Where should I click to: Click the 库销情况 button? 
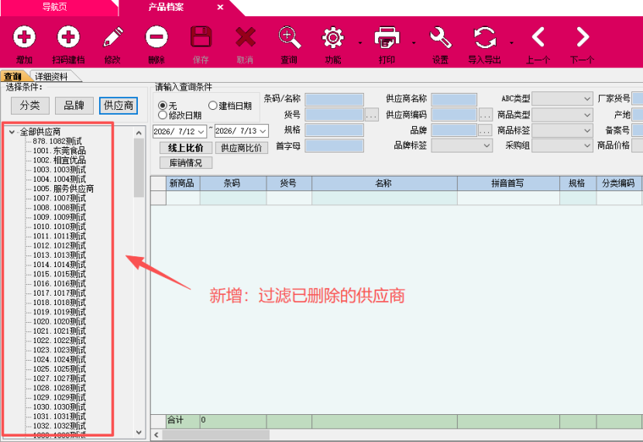[x=186, y=163]
